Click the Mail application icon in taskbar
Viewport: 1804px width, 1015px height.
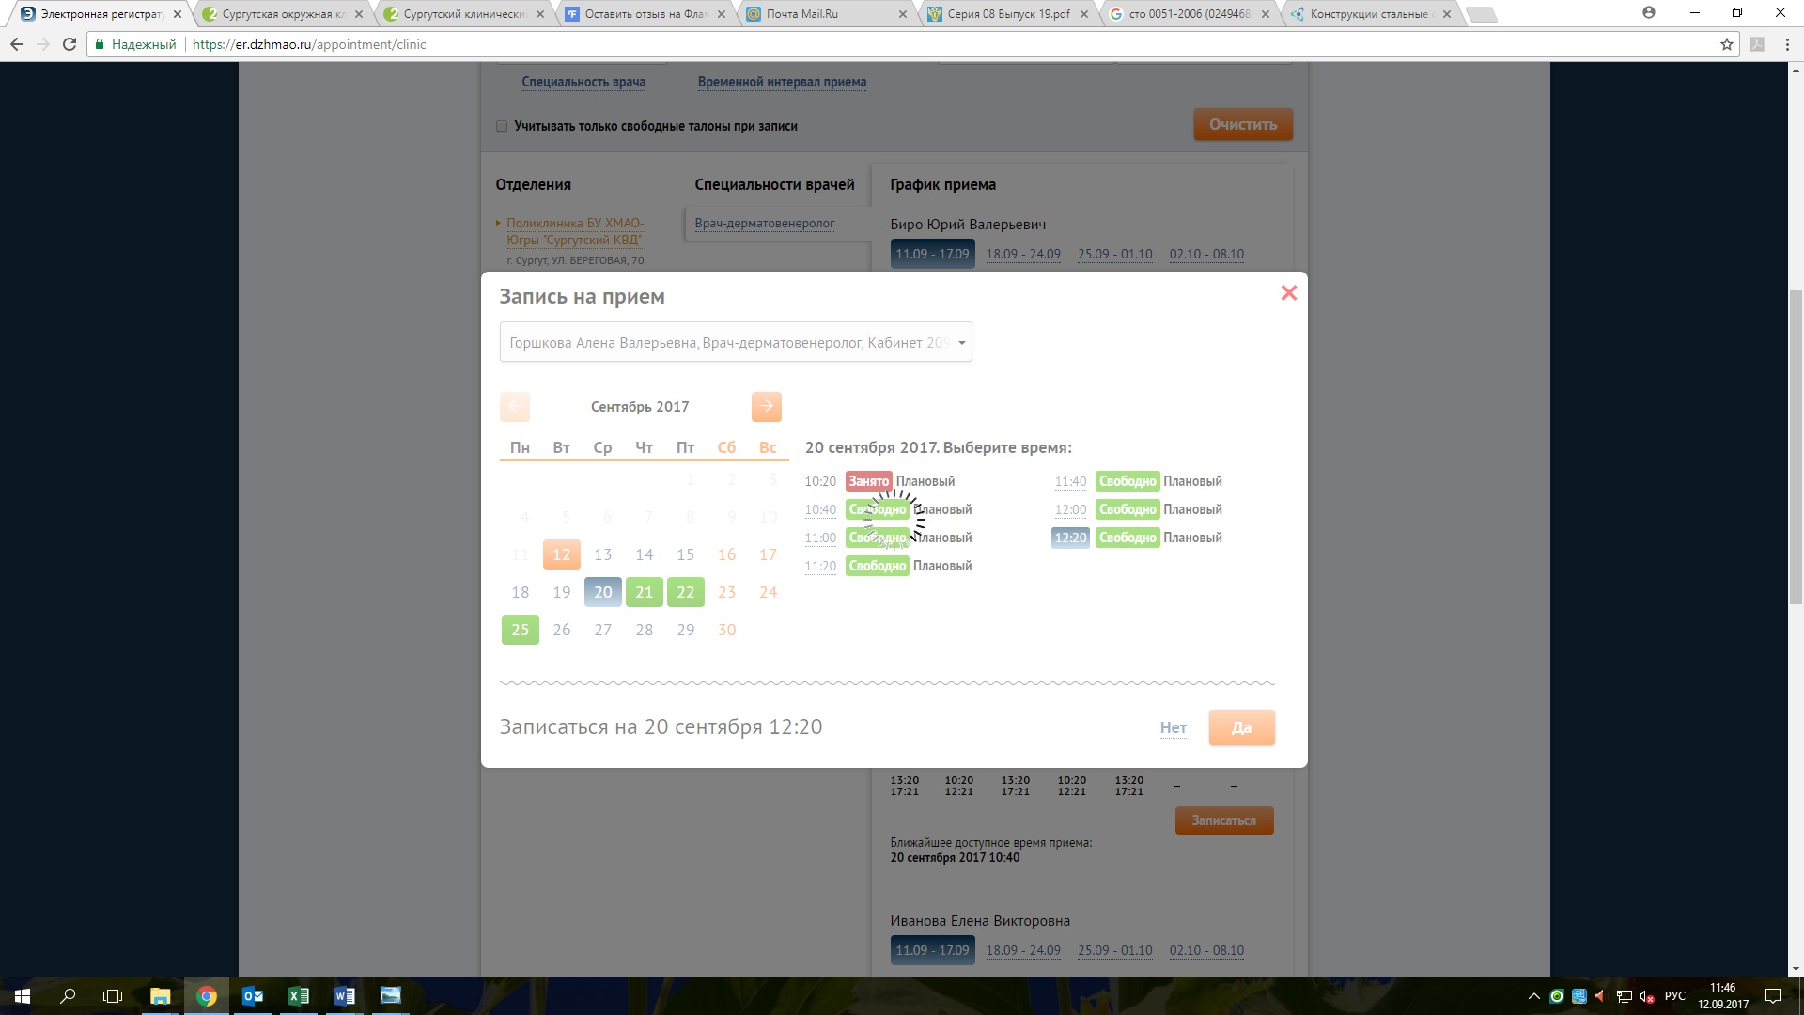(252, 995)
